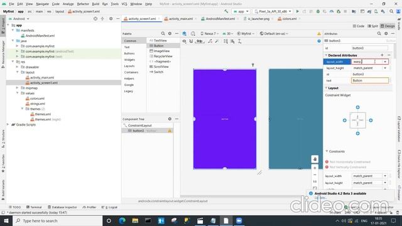Collapse the Layout section in Attributes
This screenshot has width=402, height=226.
coord(326,88)
